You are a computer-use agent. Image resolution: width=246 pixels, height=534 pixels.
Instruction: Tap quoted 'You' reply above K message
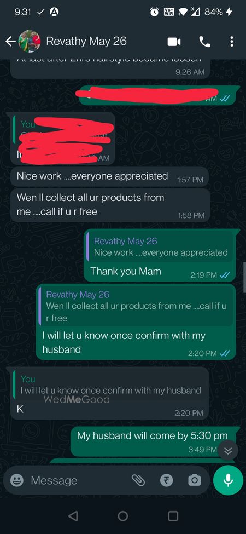point(109,385)
